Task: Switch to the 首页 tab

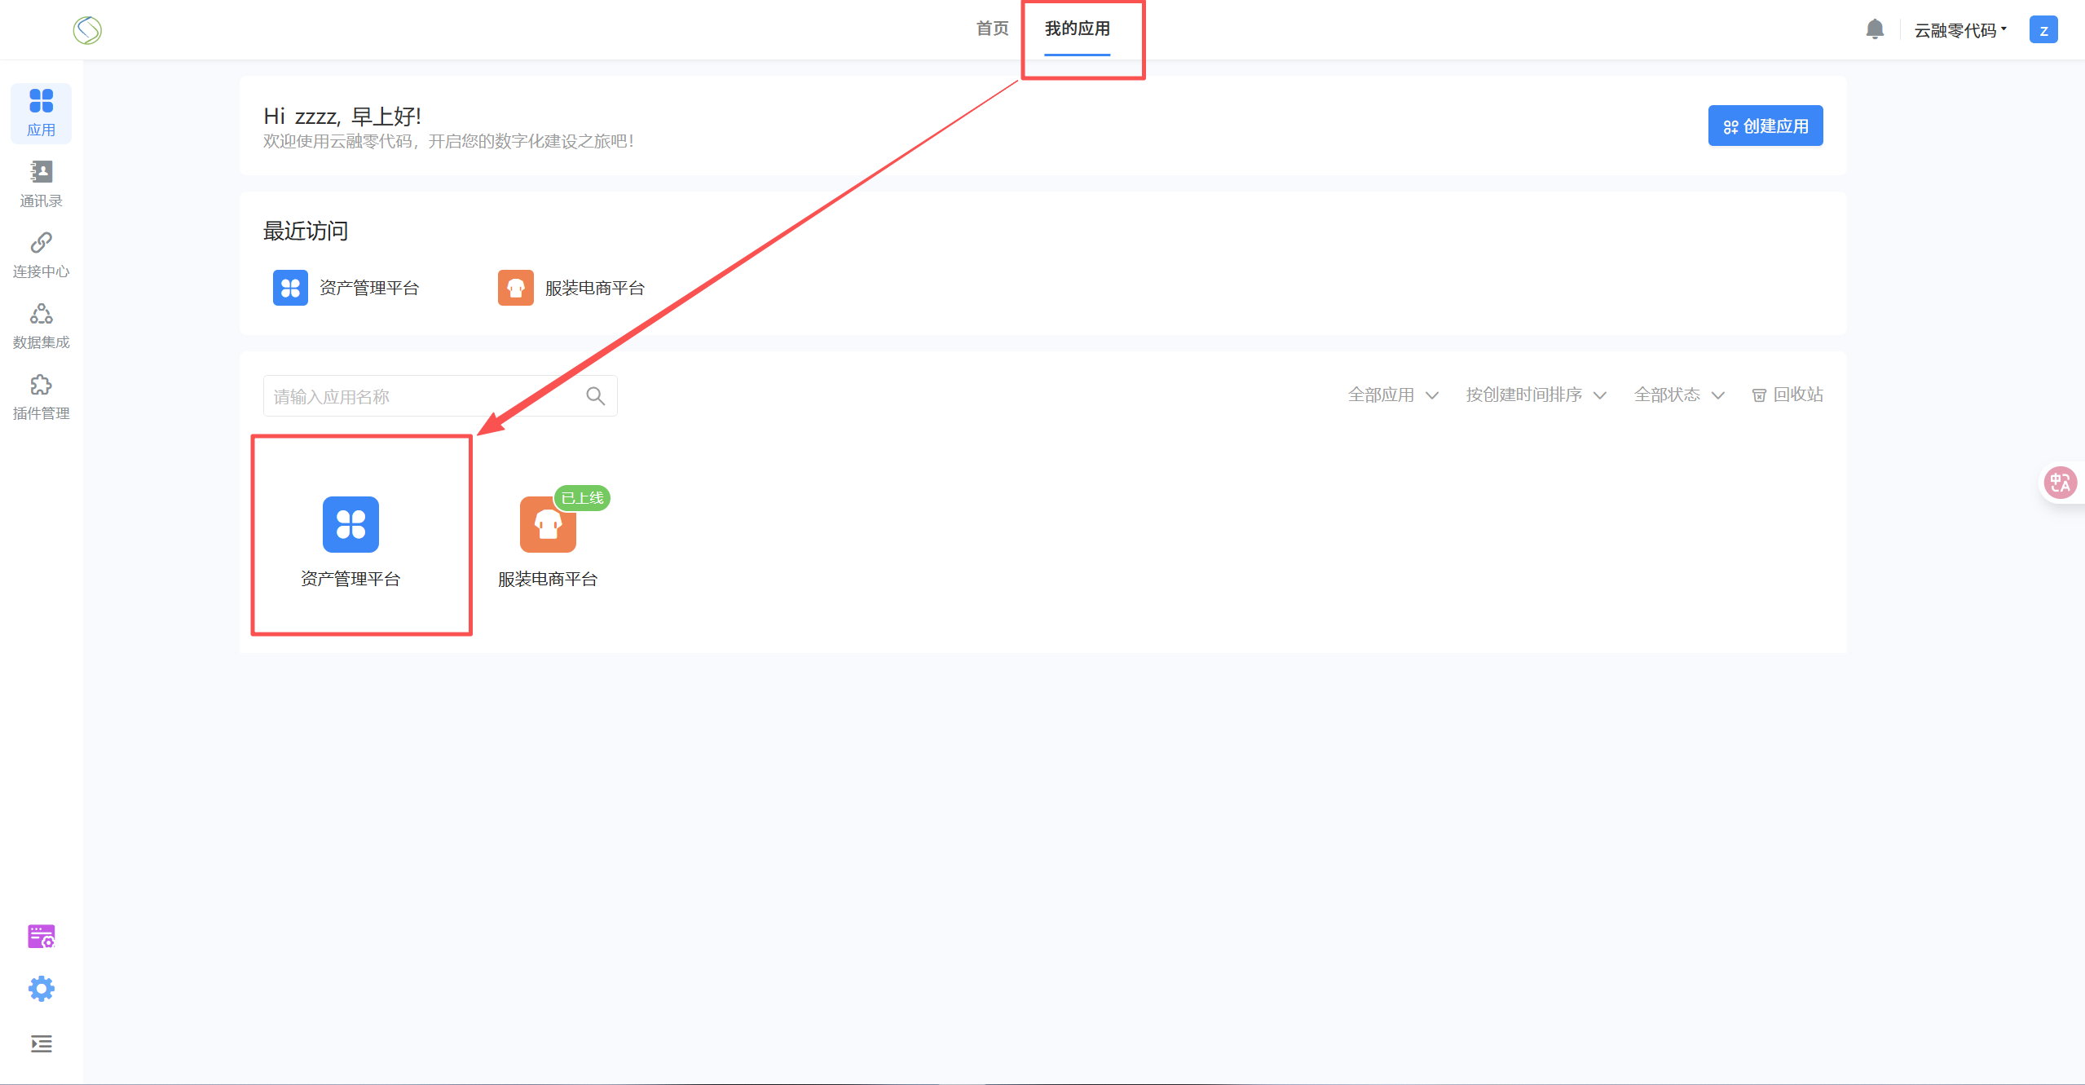Action: (x=992, y=29)
